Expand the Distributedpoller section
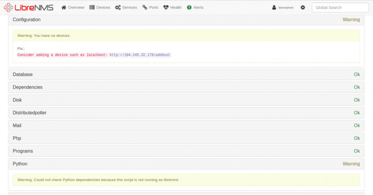 (x=186, y=113)
